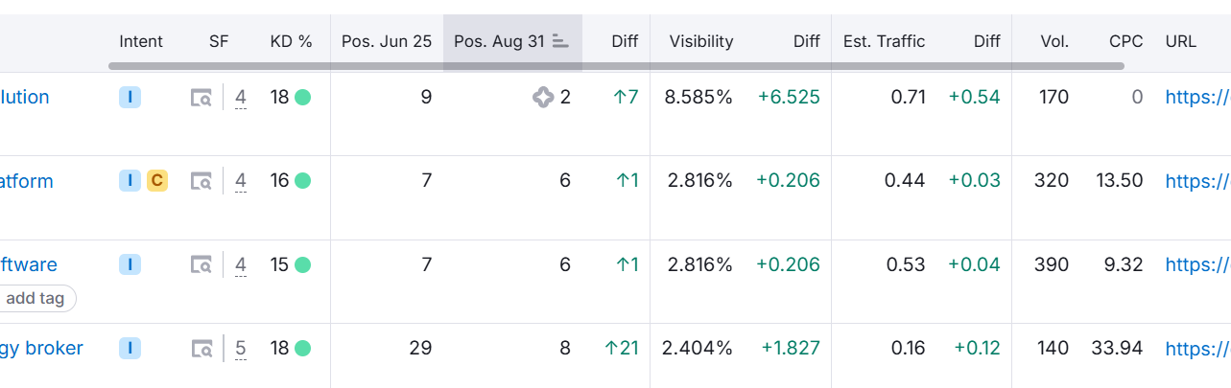Click the green KD dot next to 16
Screen dimensions: 1231x388
(303, 181)
